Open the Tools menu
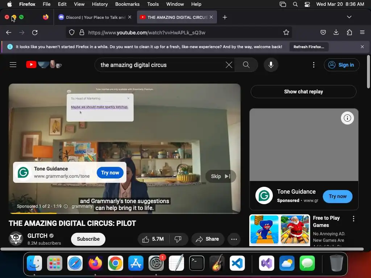 [x=153, y=4]
